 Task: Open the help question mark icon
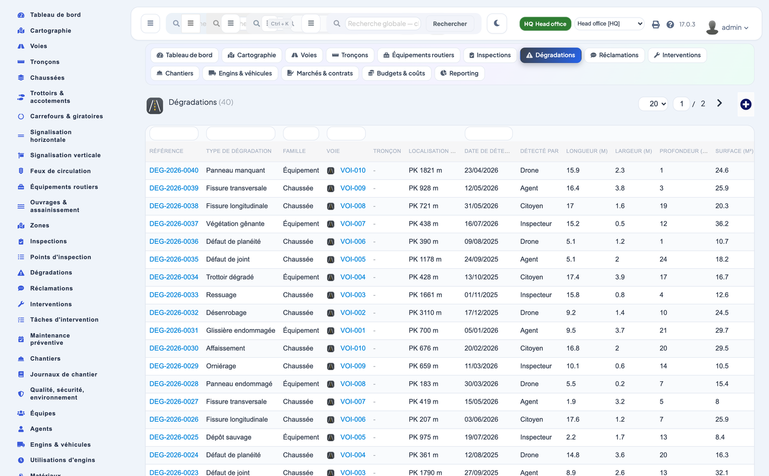tap(670, 24)
